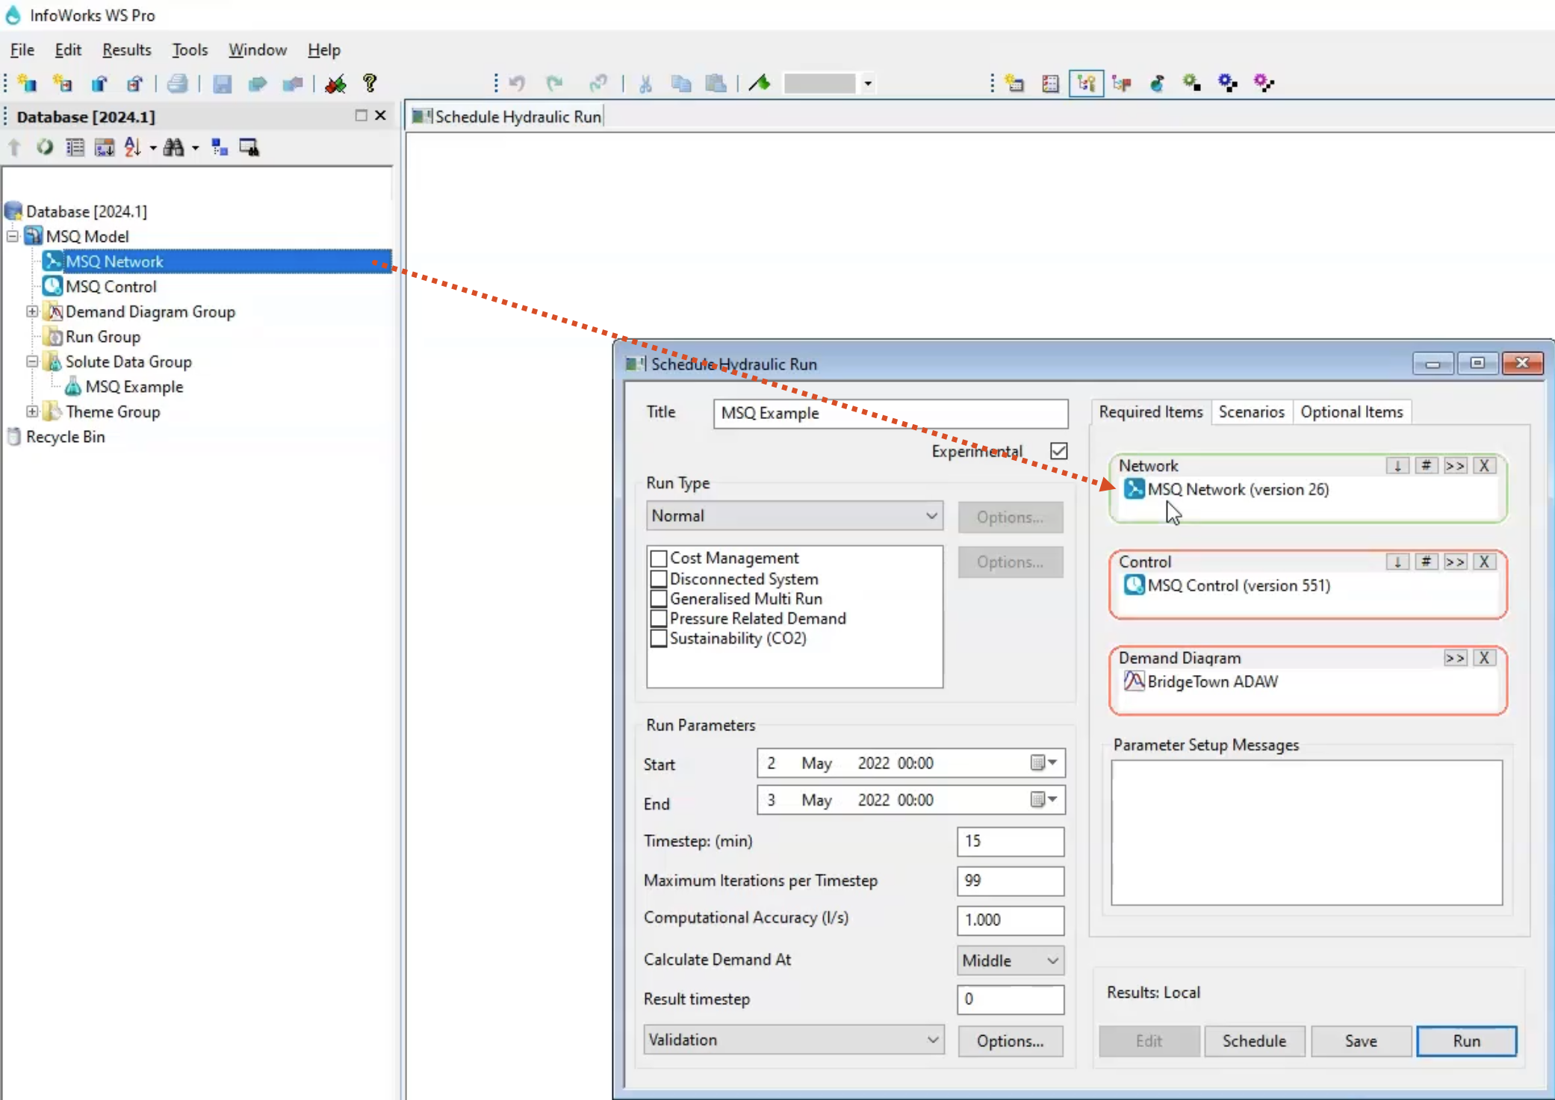Select MSQ Example in Solute Data Group
The image size is (1555, 1100).
point(134,386)
